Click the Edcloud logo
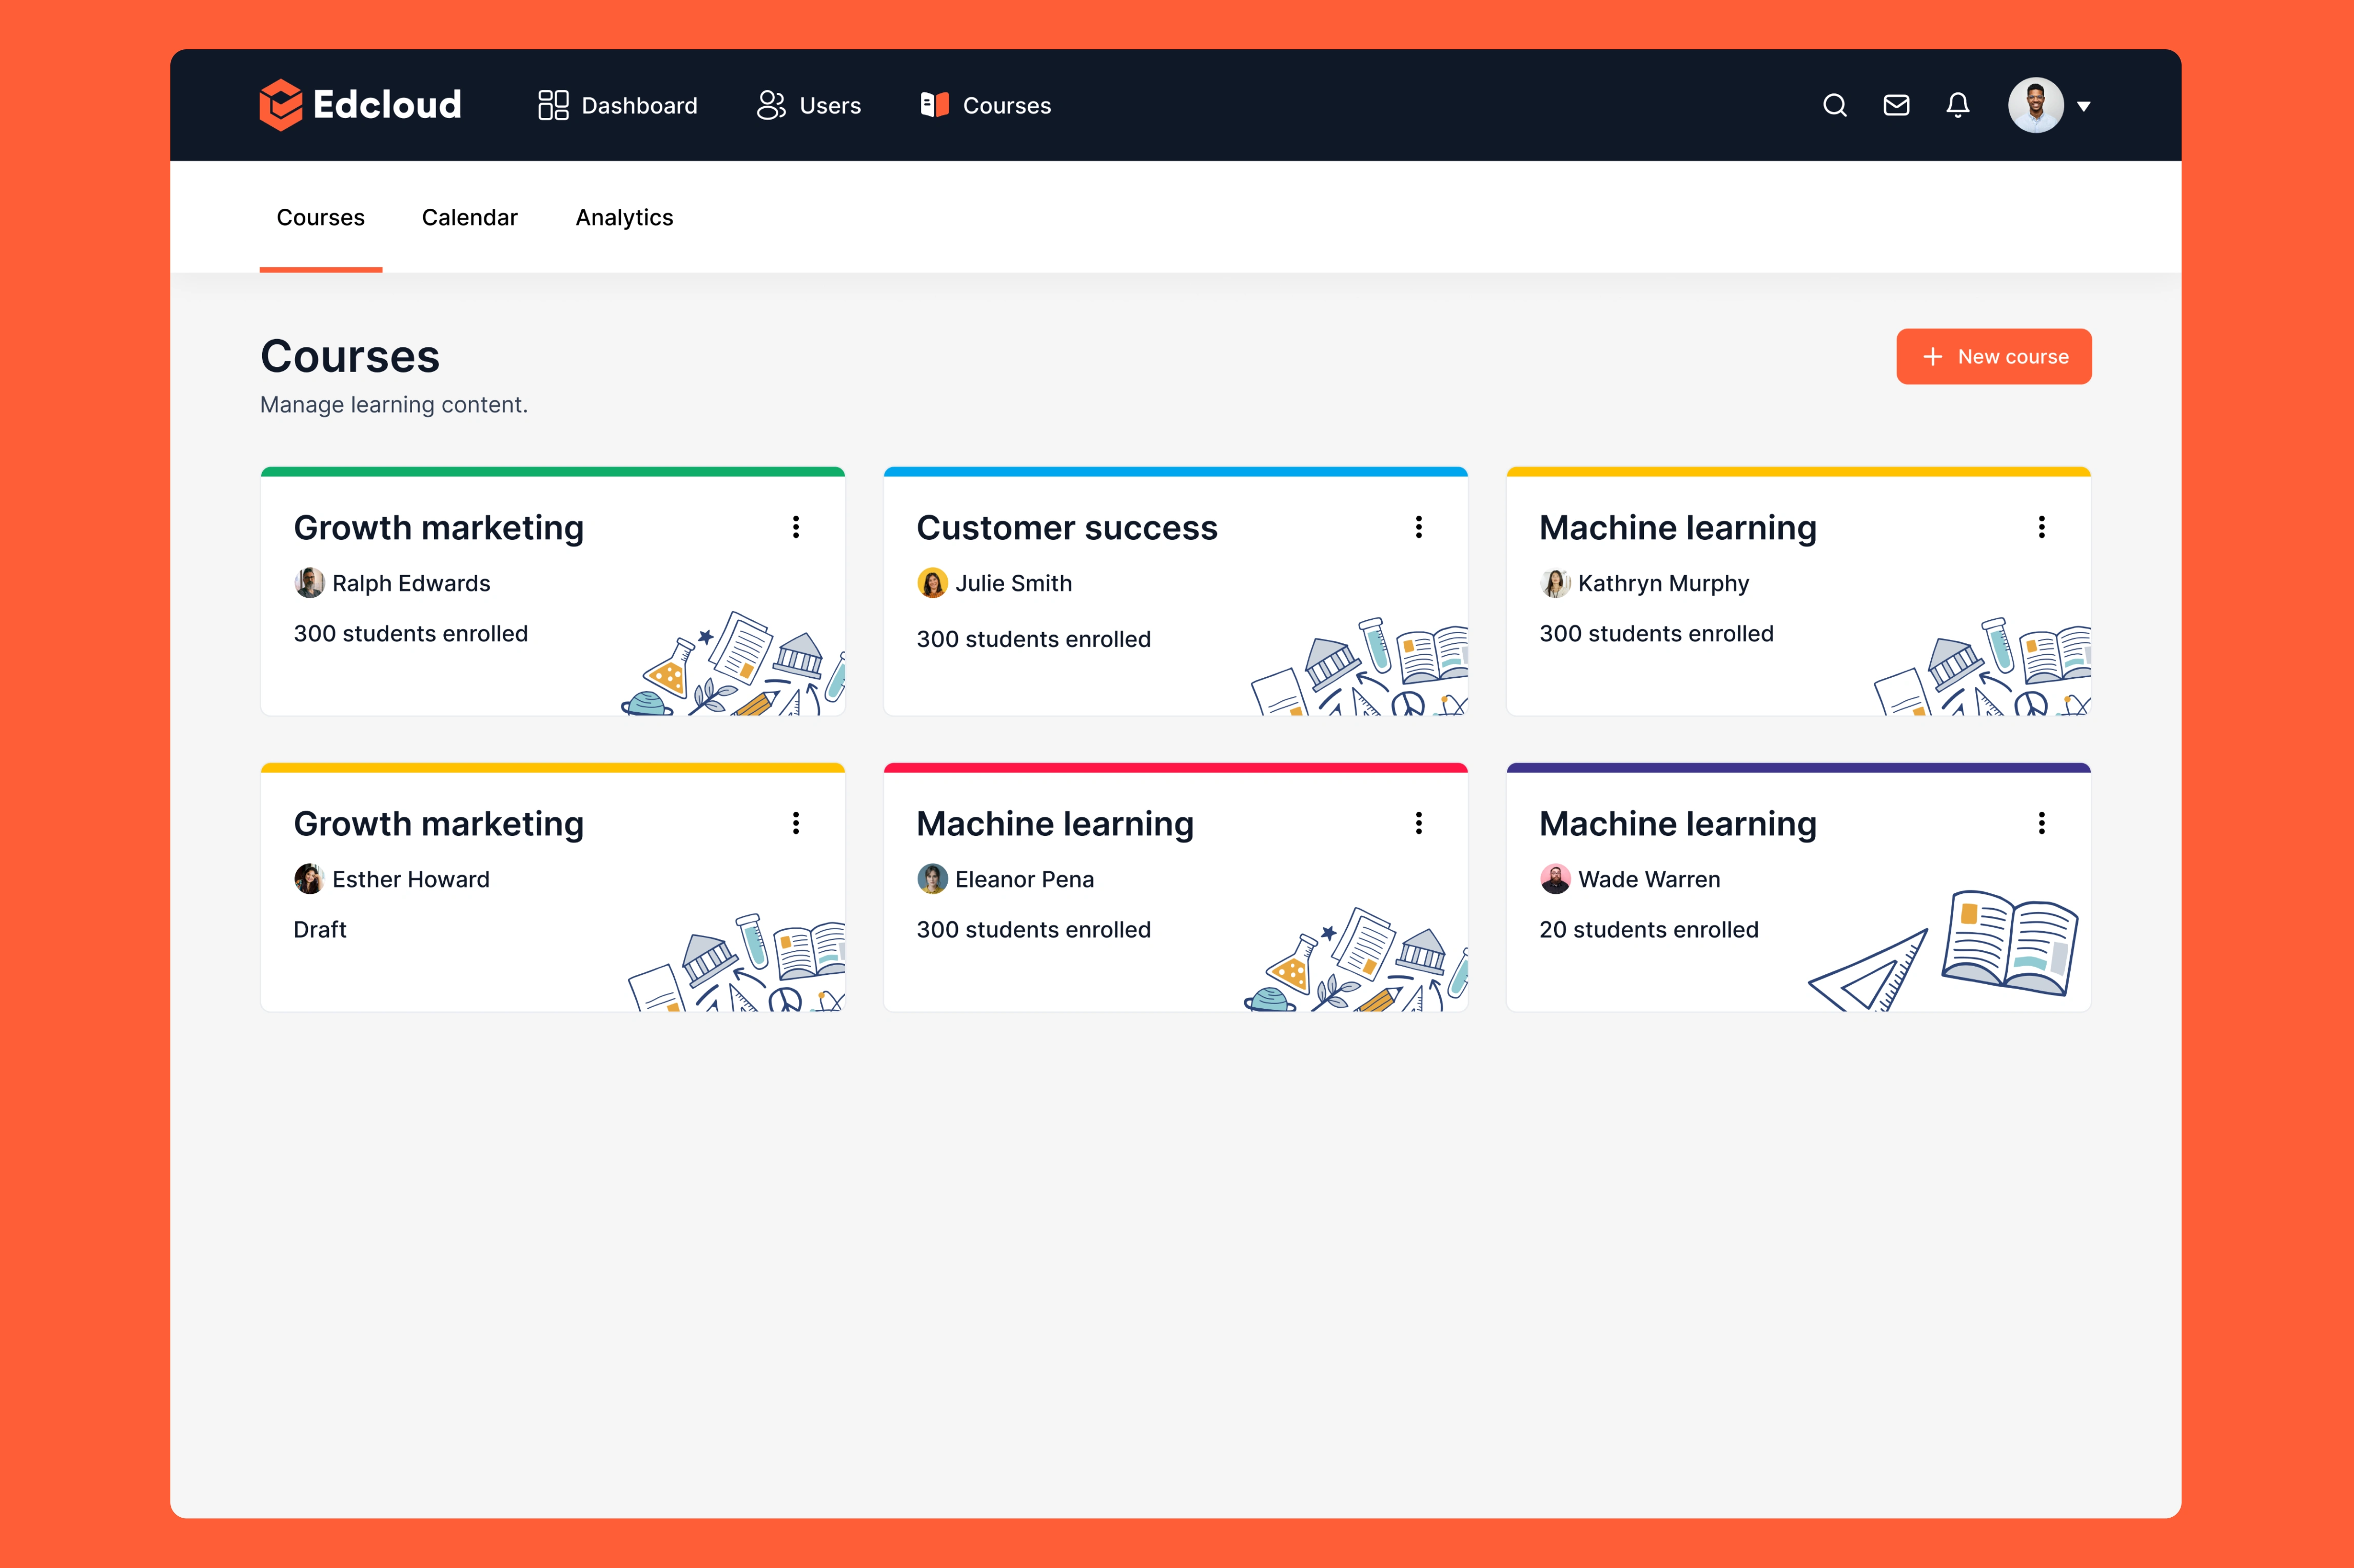This screenshot has width=2354, height=1568. [360, 105]
